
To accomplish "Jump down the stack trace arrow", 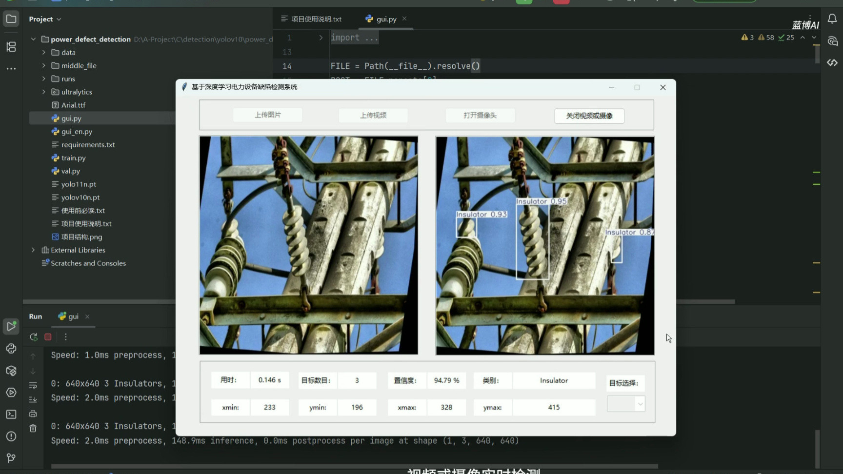I will point(33,371).
